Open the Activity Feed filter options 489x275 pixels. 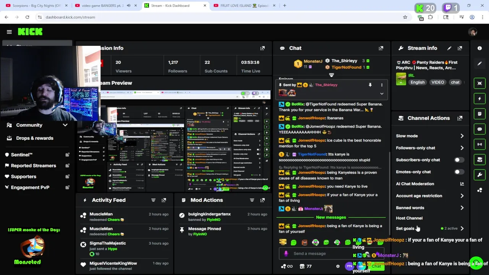(153, 200)
